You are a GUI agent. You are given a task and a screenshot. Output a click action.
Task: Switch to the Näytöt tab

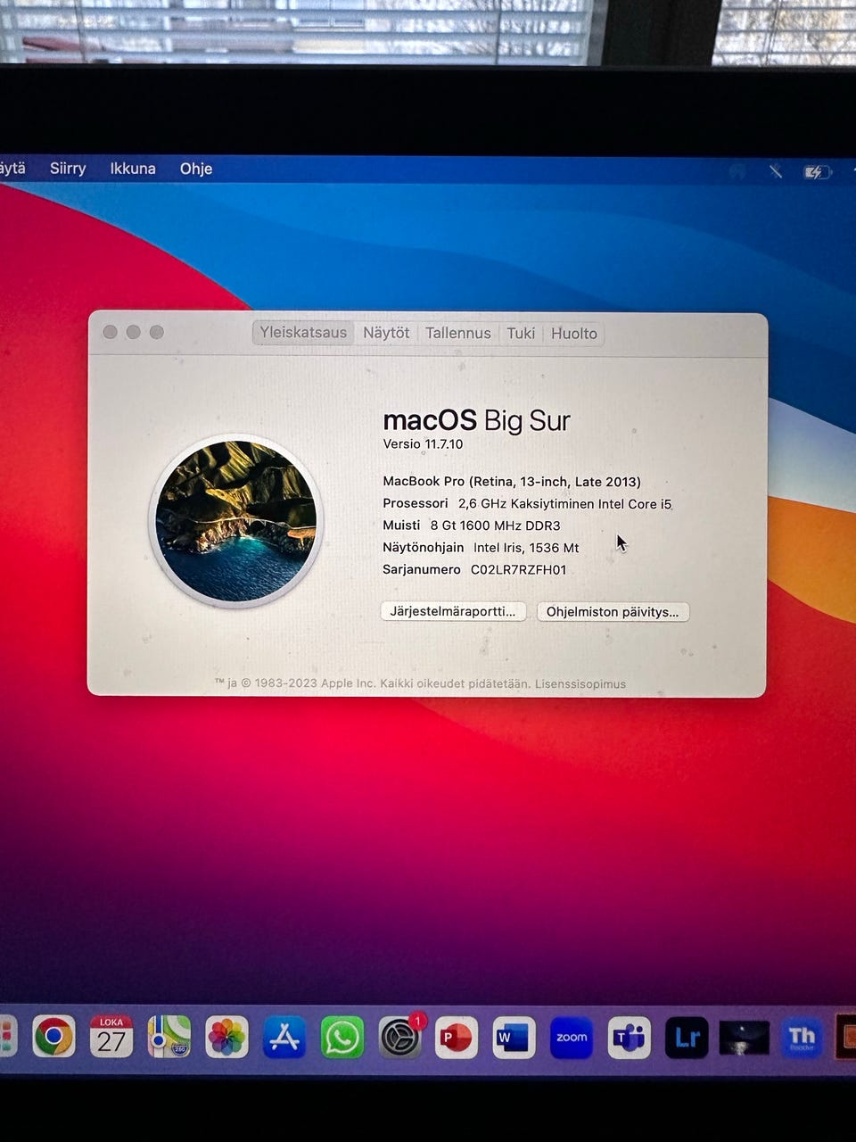pyautogui.click(x=386, y=333)
